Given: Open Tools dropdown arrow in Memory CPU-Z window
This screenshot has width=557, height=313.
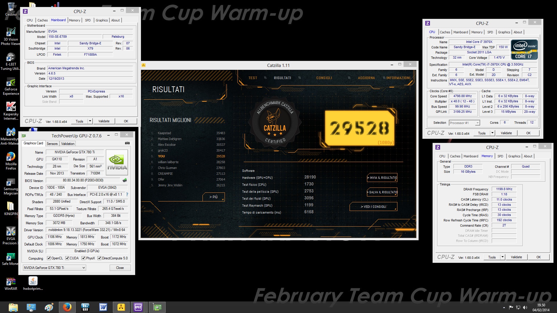Looking at the screenshot, I should [502, 257].
